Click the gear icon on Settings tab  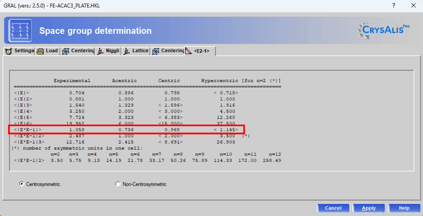[9, 51]
